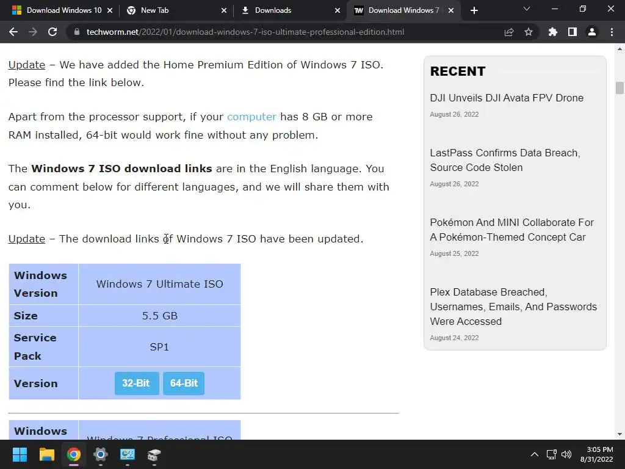Image resolution: width=625 pixels, height=469 pixels.
Task: Open LastPass Confirms Data Breach article
Action: click(505, 161)
